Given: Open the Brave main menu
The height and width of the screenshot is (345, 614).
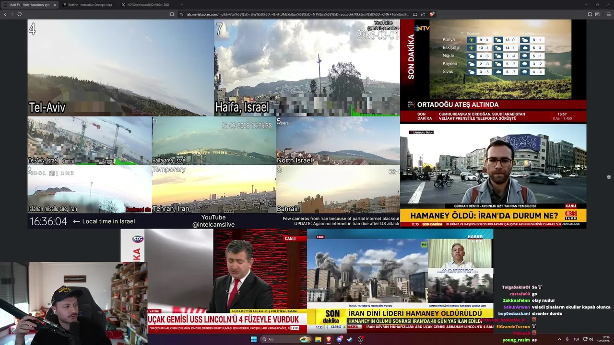Looking at the screenshot, I should pos(609,14).
